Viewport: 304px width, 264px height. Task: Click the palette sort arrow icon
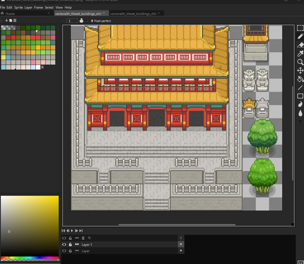(x=6, y=20)
